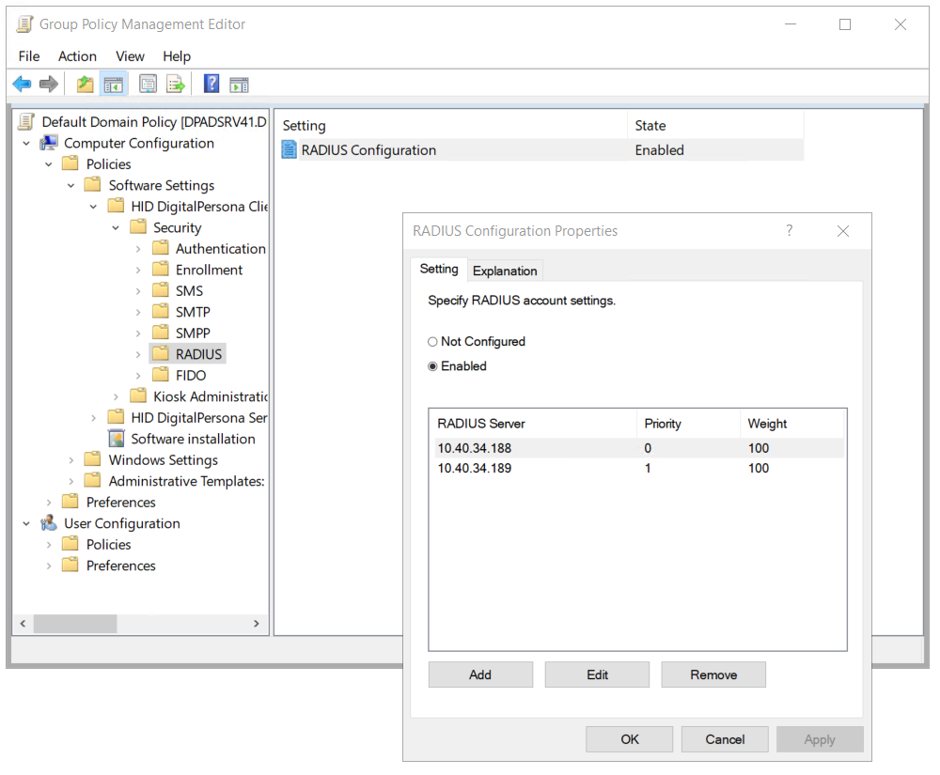Toggle Show/Hide Console Tree toolbar icon
This screenshot has height=775, width=940.
click(114, 85)
